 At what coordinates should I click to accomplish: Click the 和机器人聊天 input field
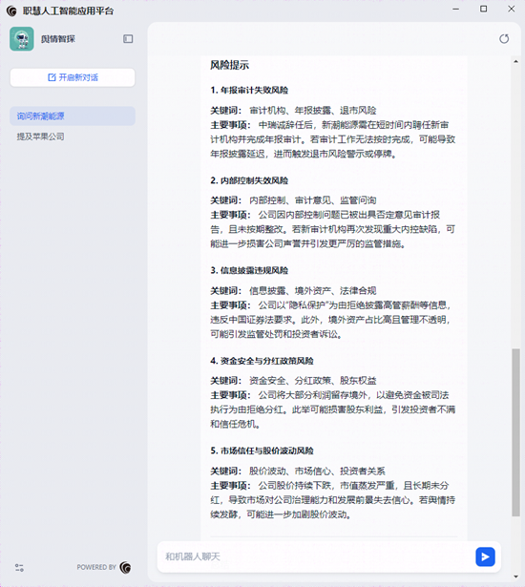pyautogui.click(x=316, y=556)
